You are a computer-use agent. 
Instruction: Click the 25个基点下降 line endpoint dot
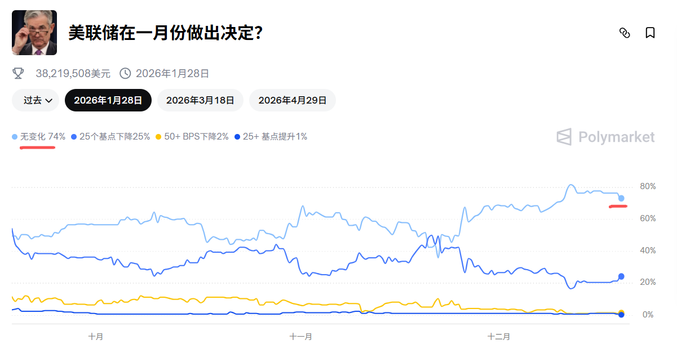621,276
